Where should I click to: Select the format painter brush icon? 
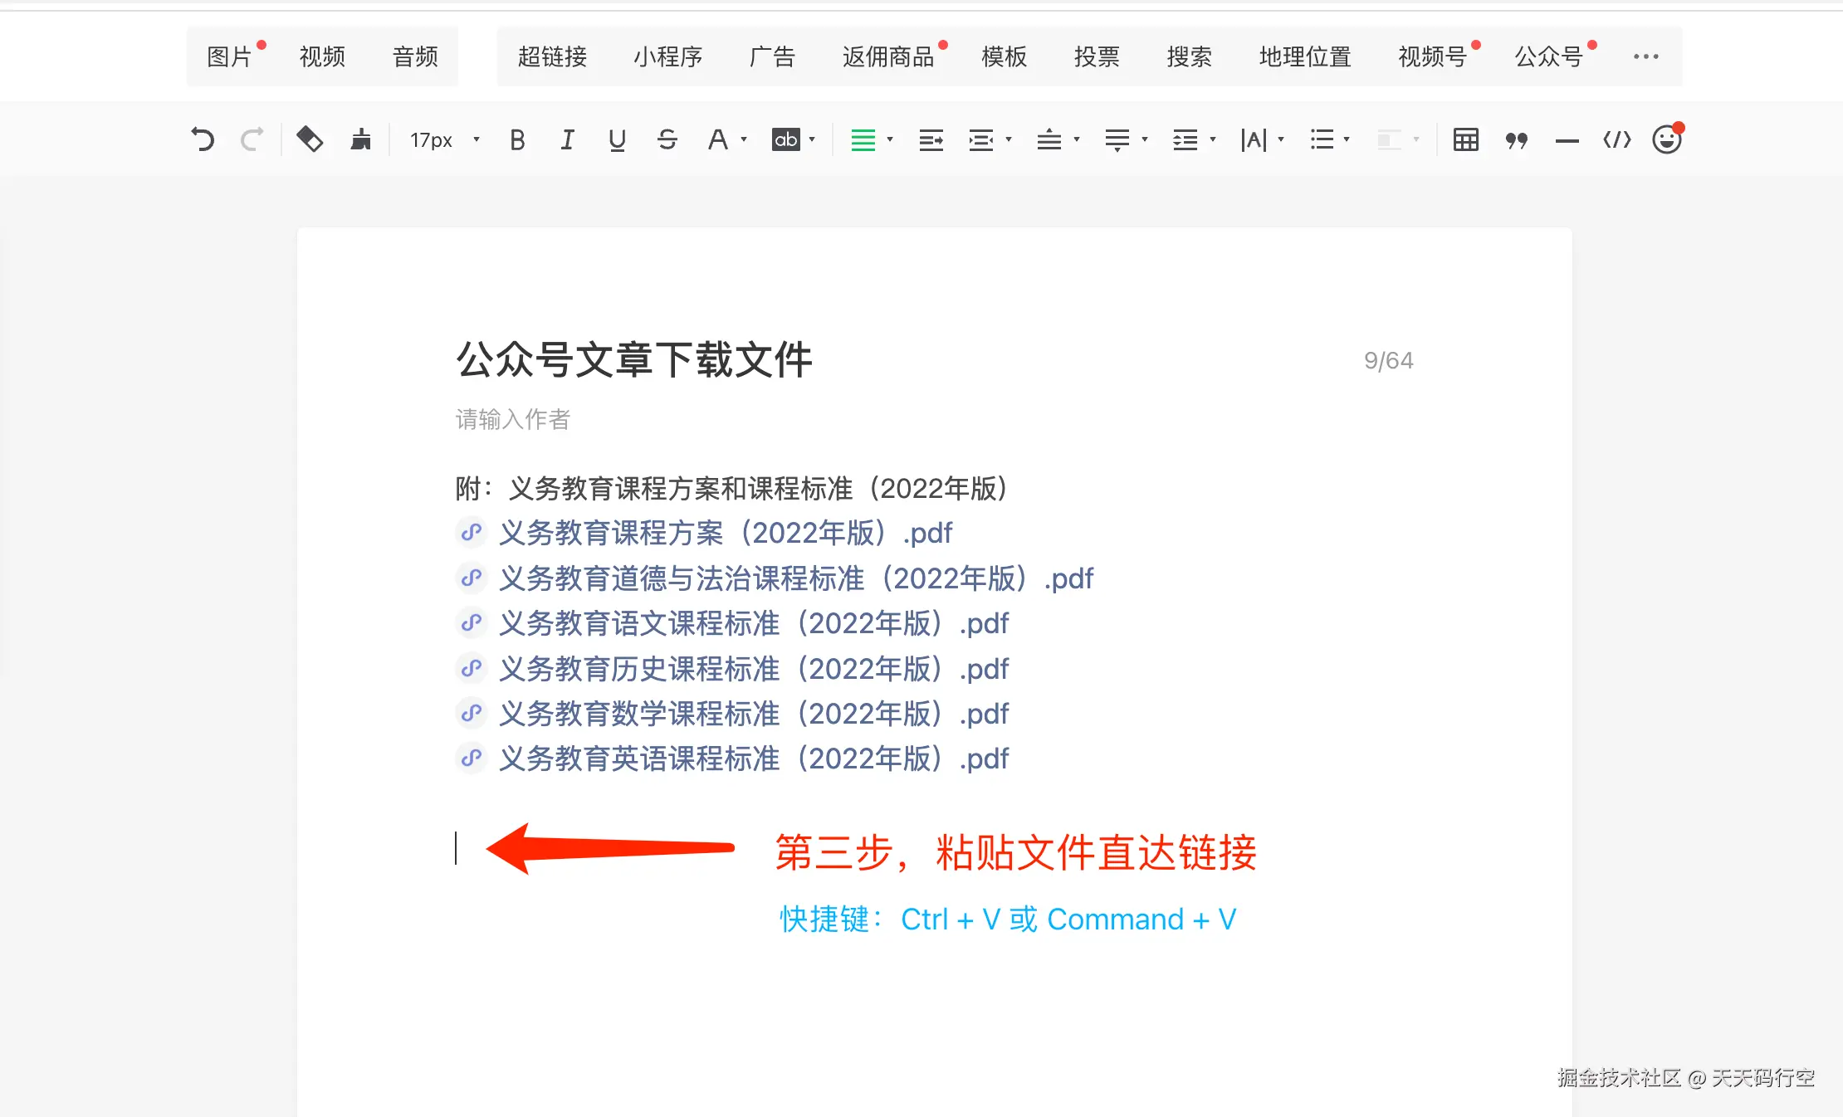point(361,139)
